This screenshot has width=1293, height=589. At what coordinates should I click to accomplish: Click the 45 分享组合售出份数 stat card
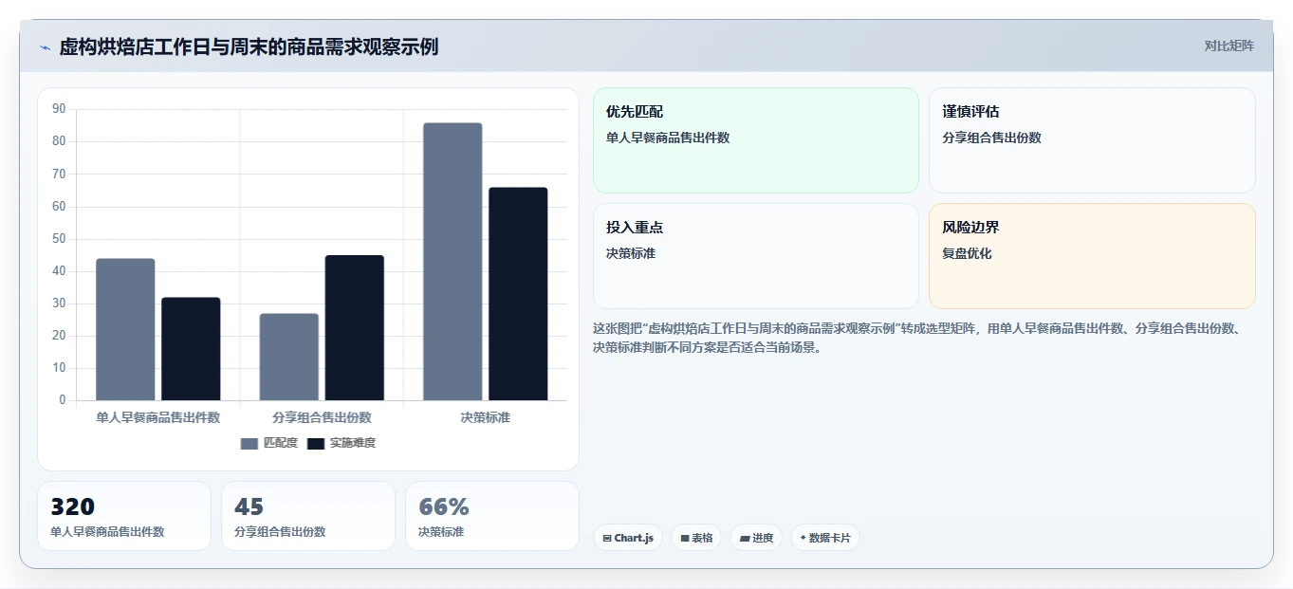pyautogui.click(x=308, y=516)
